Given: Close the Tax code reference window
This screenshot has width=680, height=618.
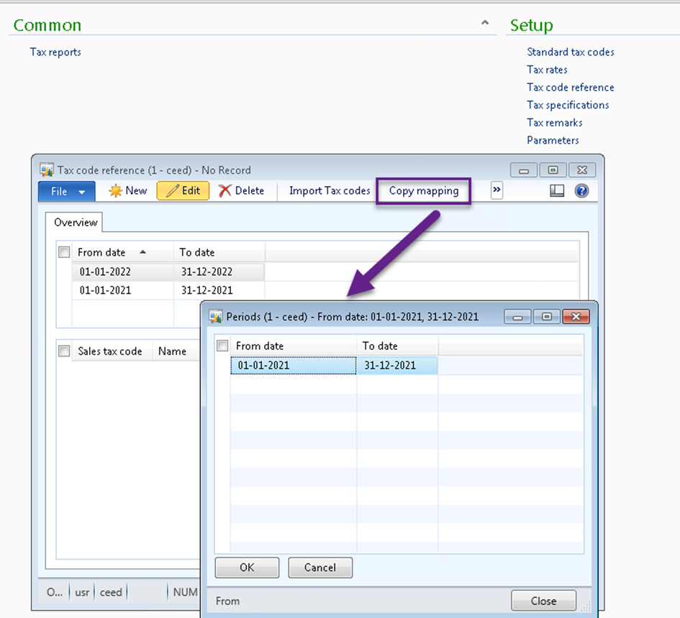Looking at the screenshot, I should tap(582, 170).
